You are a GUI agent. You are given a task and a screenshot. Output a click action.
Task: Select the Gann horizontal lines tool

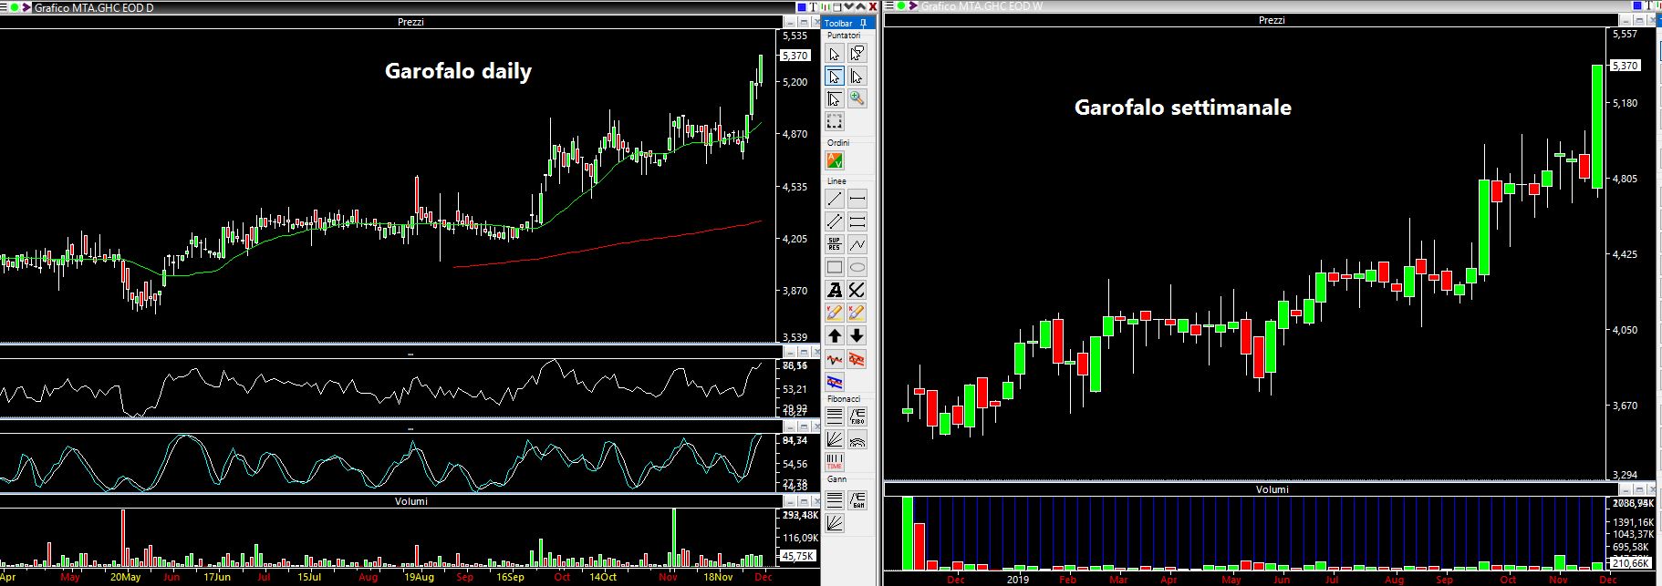pos(835,499)
